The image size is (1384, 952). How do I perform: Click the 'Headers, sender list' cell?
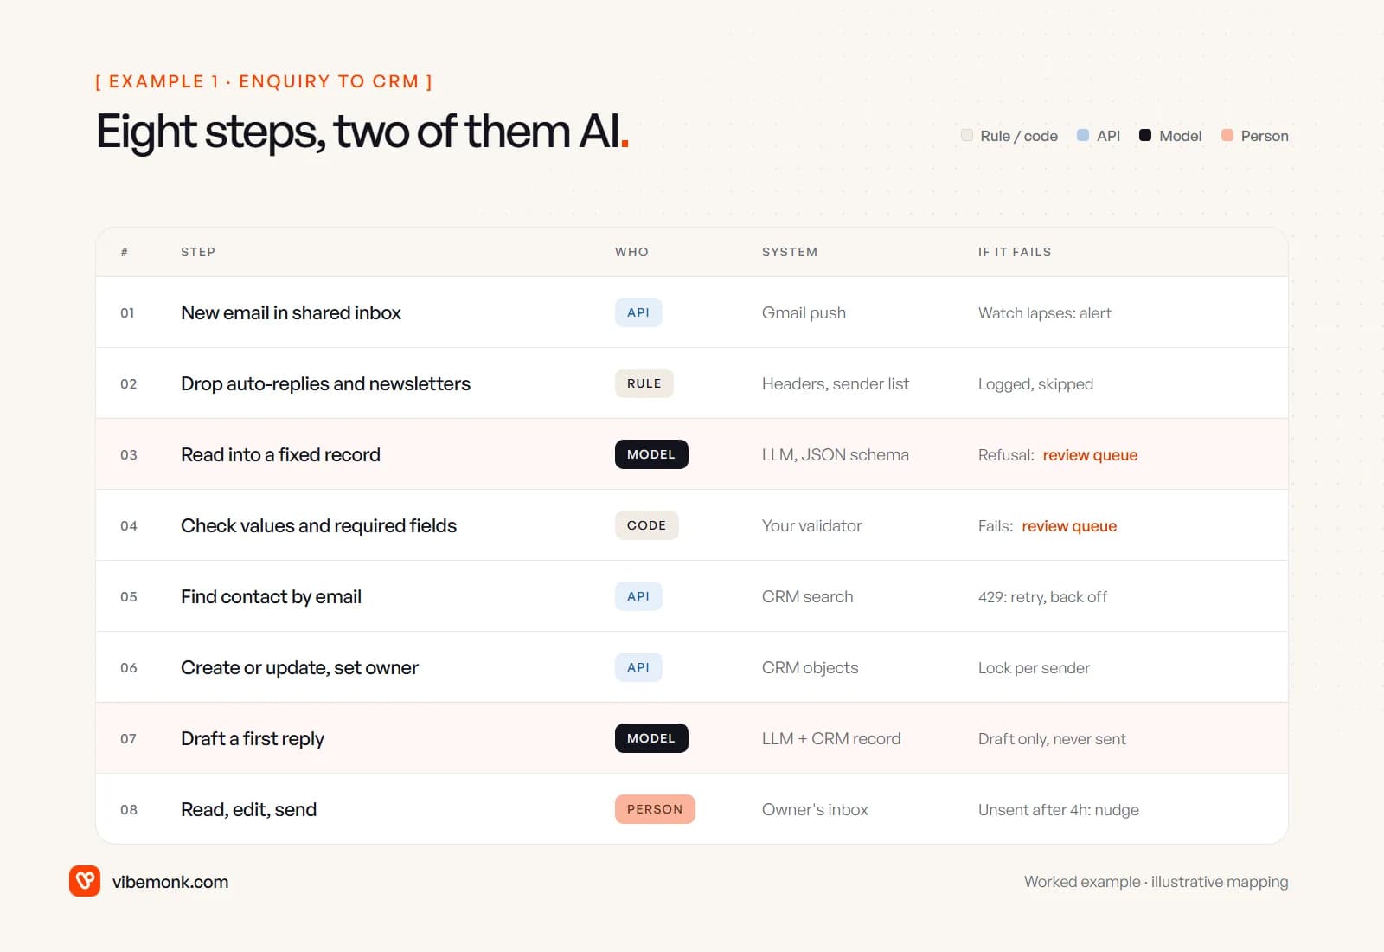click(x=836, y=384)
